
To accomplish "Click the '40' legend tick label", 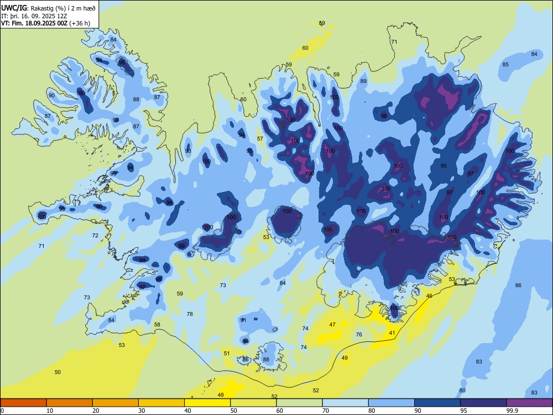I will coord(188,411).
